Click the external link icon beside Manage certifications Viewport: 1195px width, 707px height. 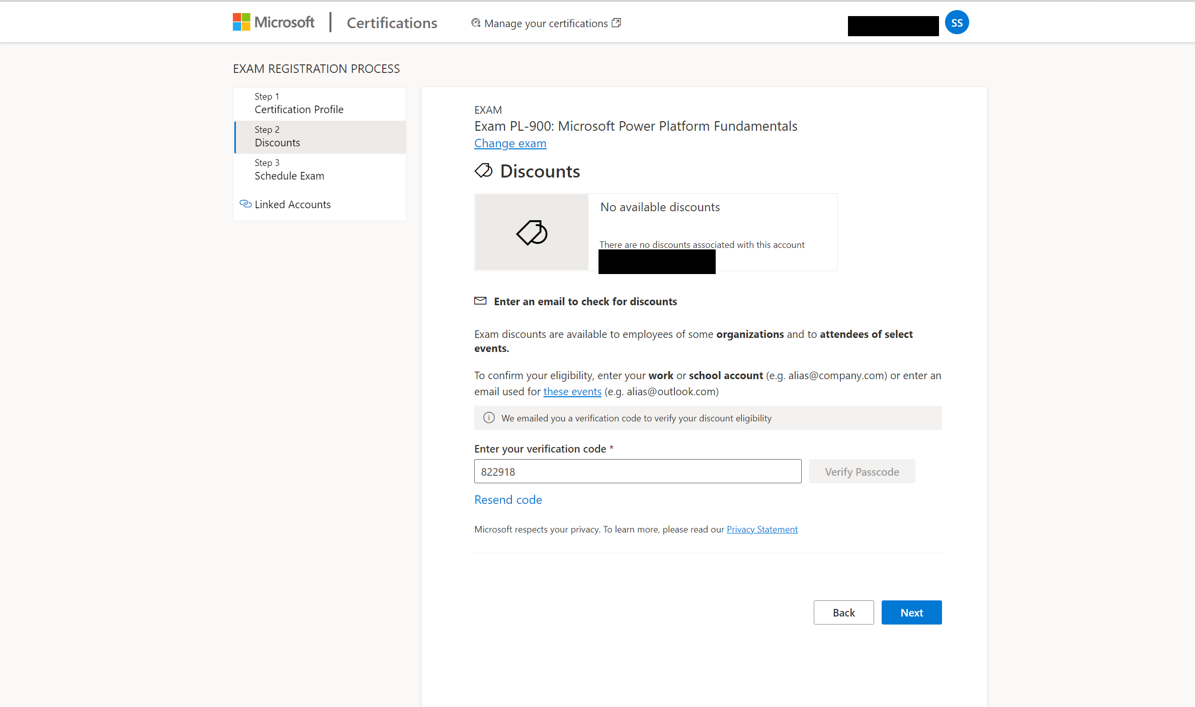pyautogui.click(x=616, y=23)
